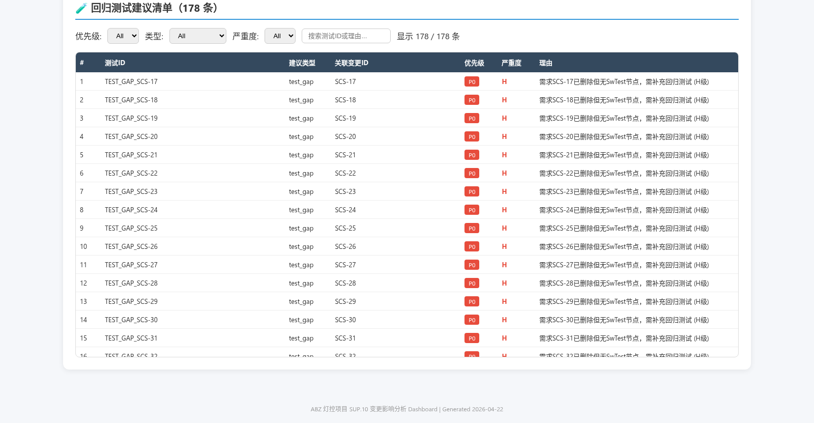Image resolution: width=814 pixels, height=423 pixels.
Task: Click the H severity mark in row SCS-18
Action: pos(504,100)
